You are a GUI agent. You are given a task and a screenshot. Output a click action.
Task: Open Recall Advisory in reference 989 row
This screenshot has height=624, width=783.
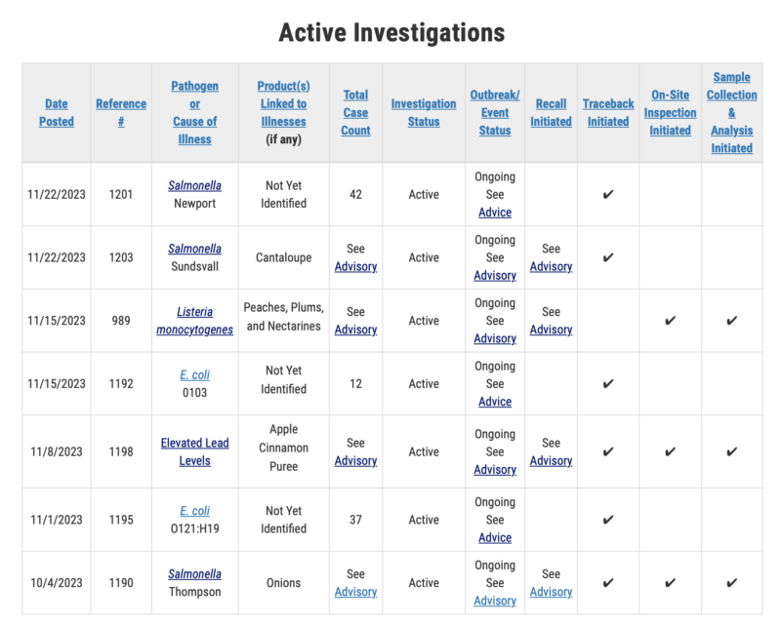point(551,330)
